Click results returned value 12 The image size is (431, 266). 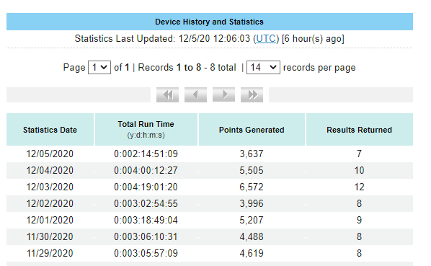[359, 187]
